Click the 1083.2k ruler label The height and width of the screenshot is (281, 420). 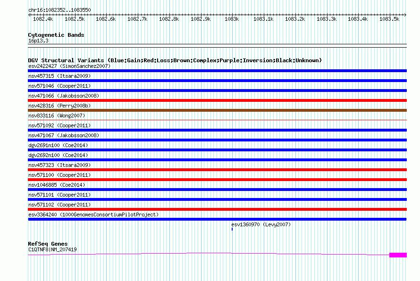(x=295, y=19)
